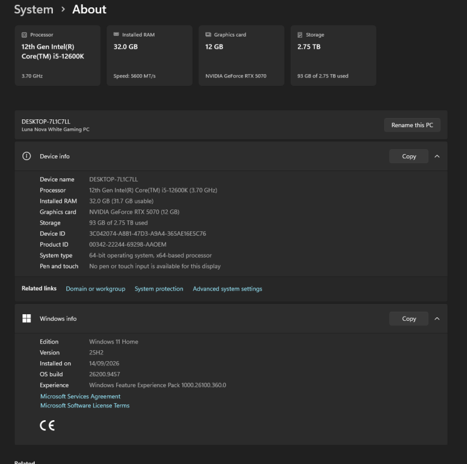Open System protection link

[159, 289]
